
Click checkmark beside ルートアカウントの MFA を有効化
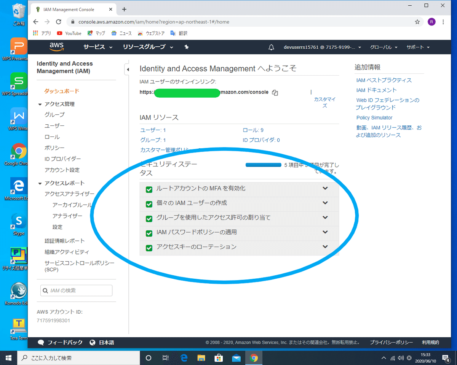[149, 189]
